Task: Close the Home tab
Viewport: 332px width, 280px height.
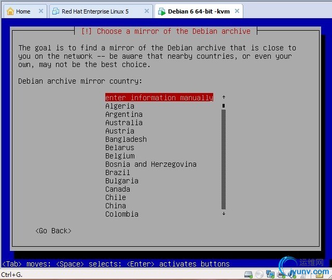Action: pyautogui.click(x=41, y=11)
